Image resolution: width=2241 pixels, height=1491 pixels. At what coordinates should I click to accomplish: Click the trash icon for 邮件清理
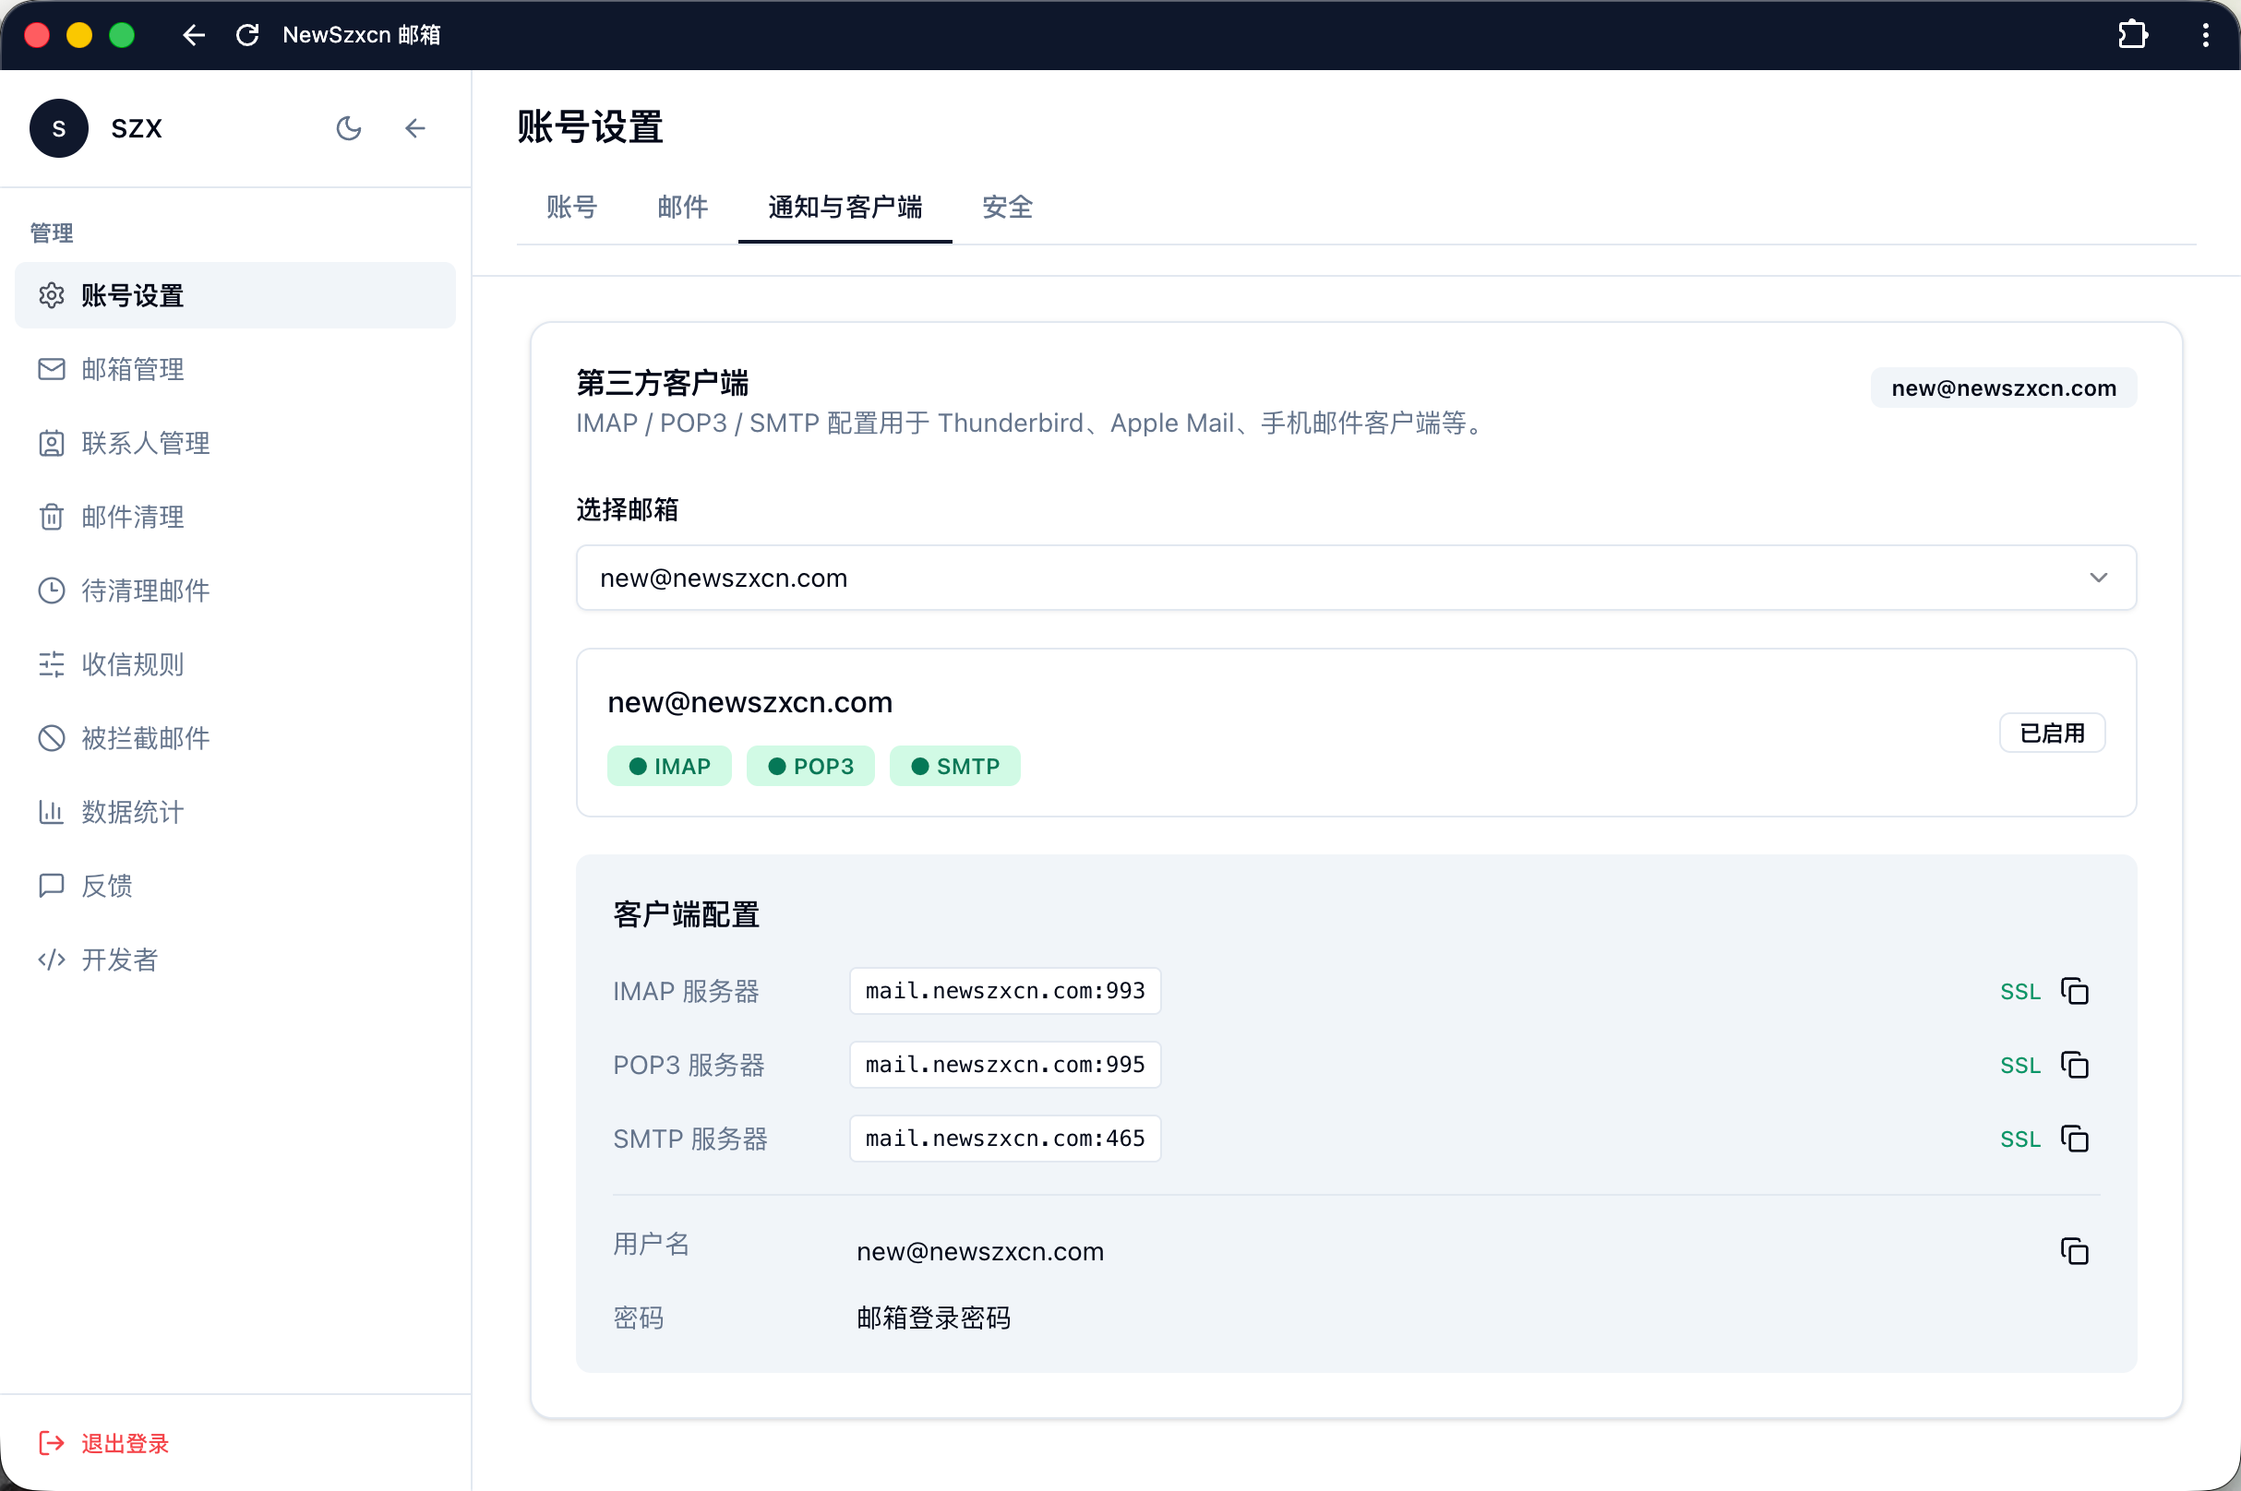coord(52,517)
